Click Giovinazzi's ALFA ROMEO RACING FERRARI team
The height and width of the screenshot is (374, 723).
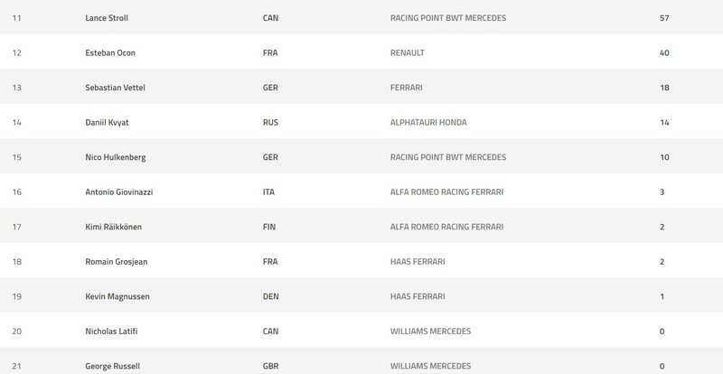pos(445,192)
